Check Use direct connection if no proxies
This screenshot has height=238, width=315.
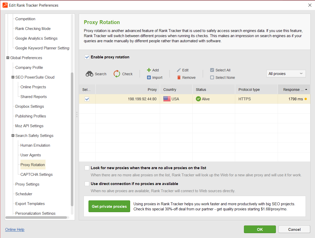pos(87,184)
